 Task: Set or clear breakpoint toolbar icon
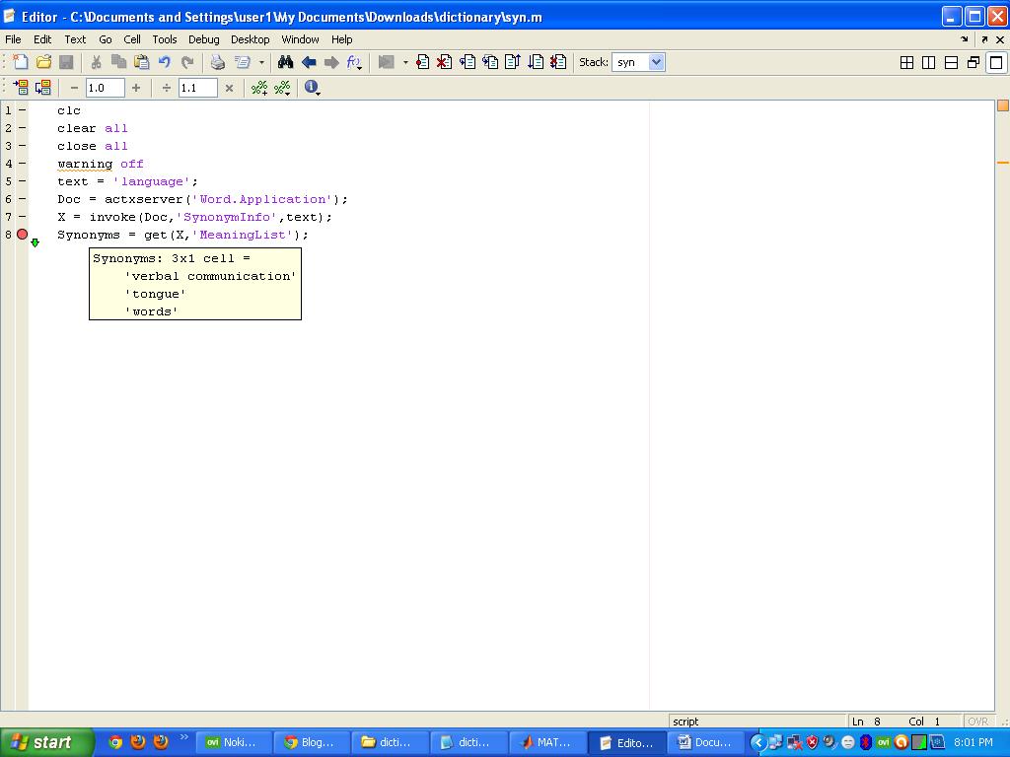click(x=422, y=62)
